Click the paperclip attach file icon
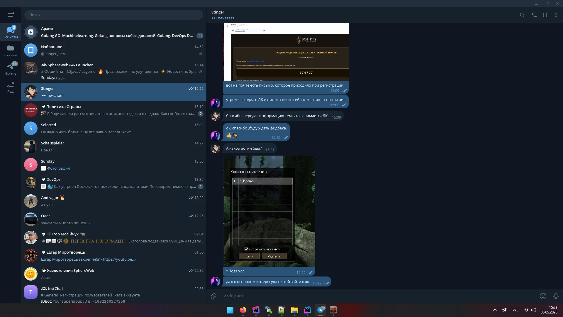 tap(213, 296)
